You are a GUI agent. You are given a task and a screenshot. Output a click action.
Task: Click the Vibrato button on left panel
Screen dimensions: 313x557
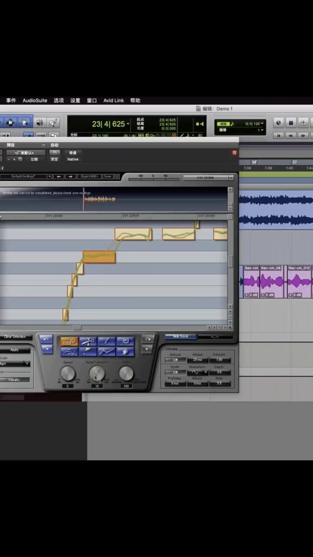[15, 379]
